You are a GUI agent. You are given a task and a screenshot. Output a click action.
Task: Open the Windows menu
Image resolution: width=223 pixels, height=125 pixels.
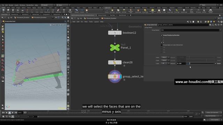(x=22, y=5)
